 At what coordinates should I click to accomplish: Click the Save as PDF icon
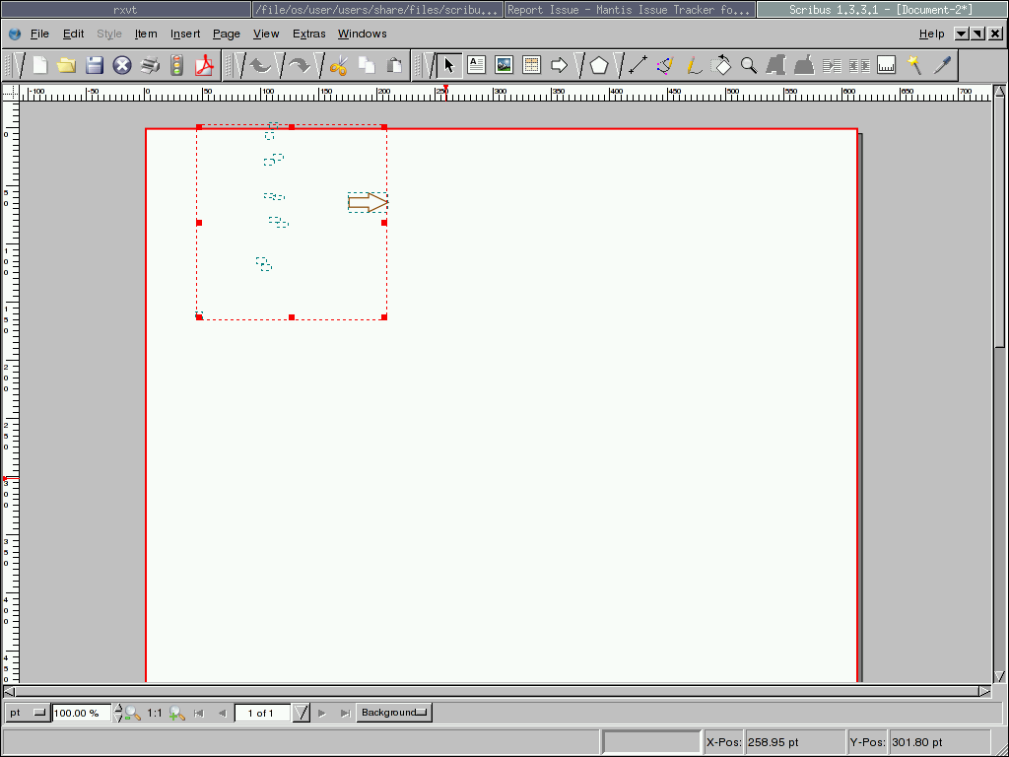pyautogui.click(x=205, y=66)
